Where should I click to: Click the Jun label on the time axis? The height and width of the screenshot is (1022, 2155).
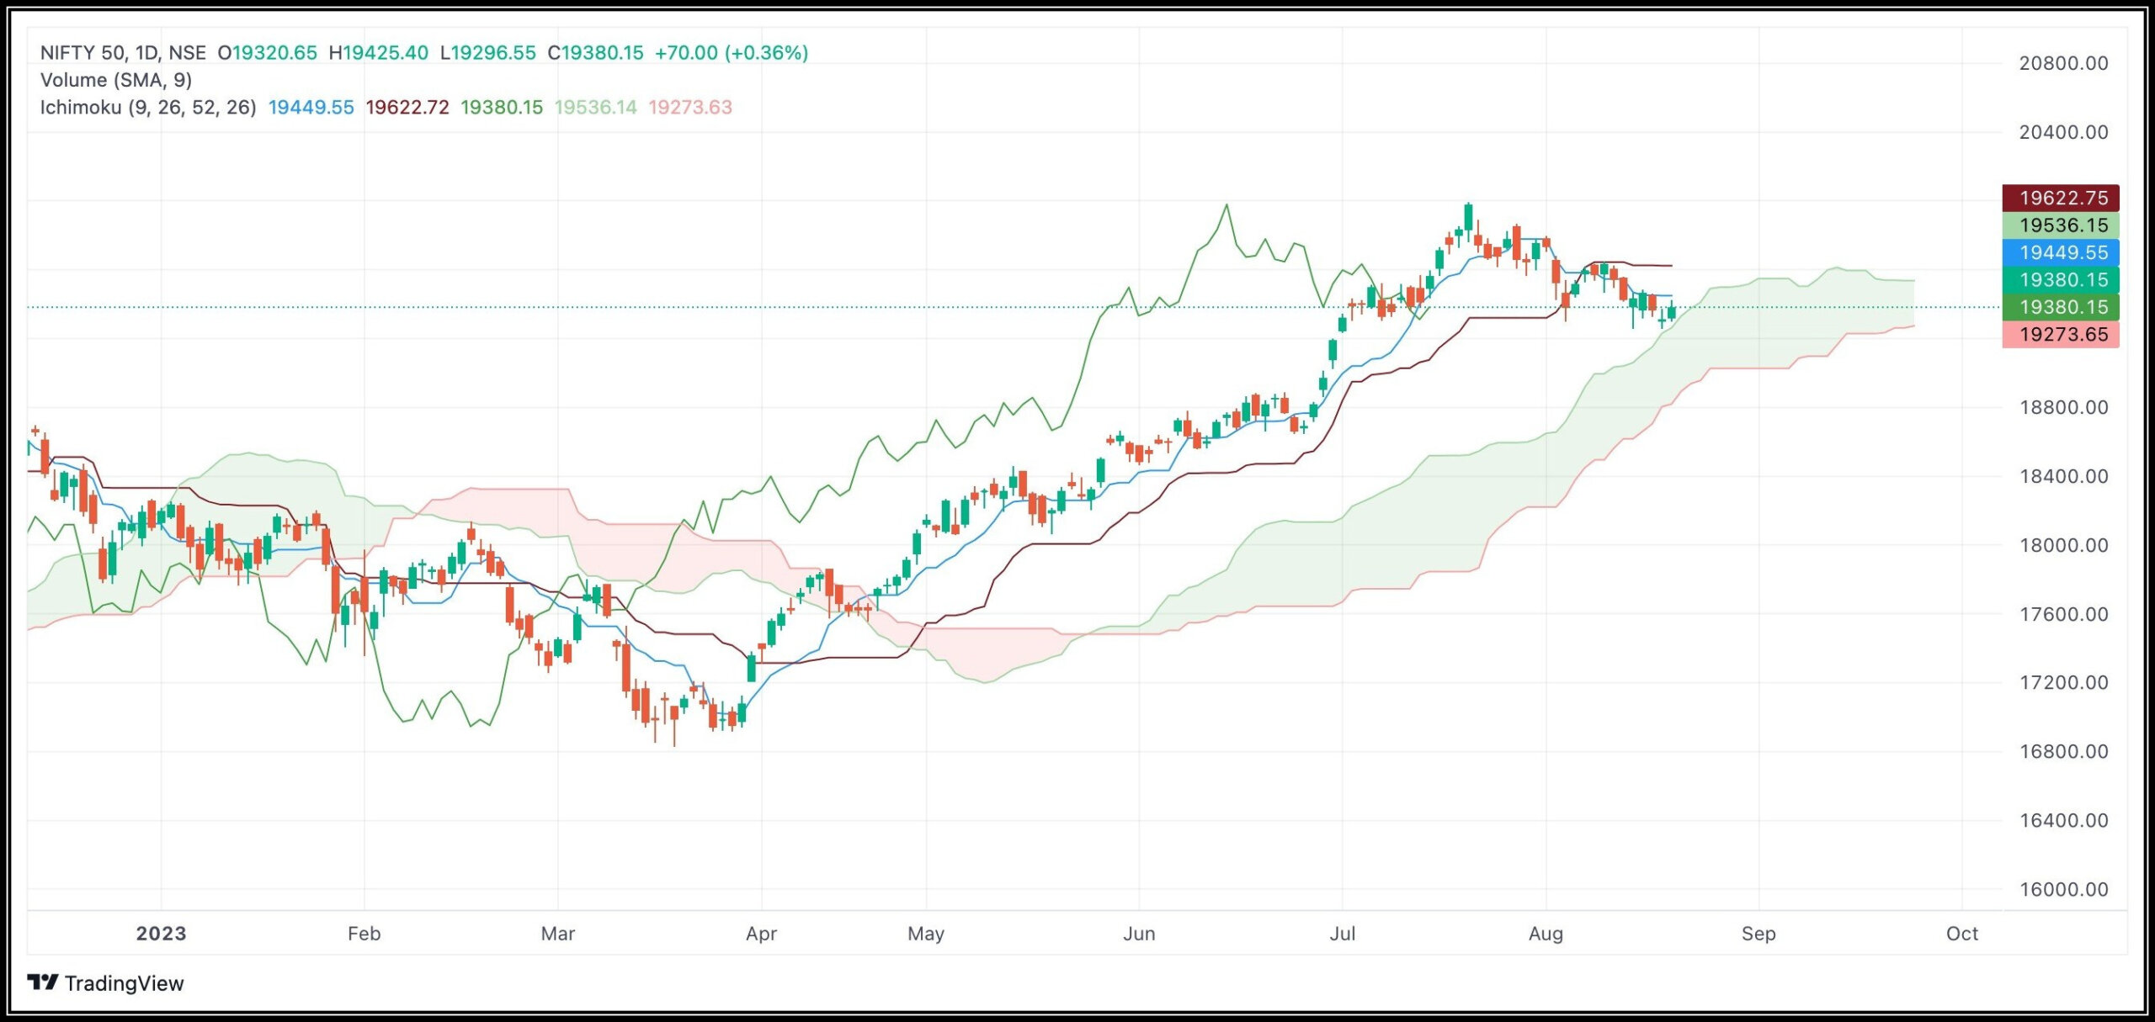click(1139, 934)
